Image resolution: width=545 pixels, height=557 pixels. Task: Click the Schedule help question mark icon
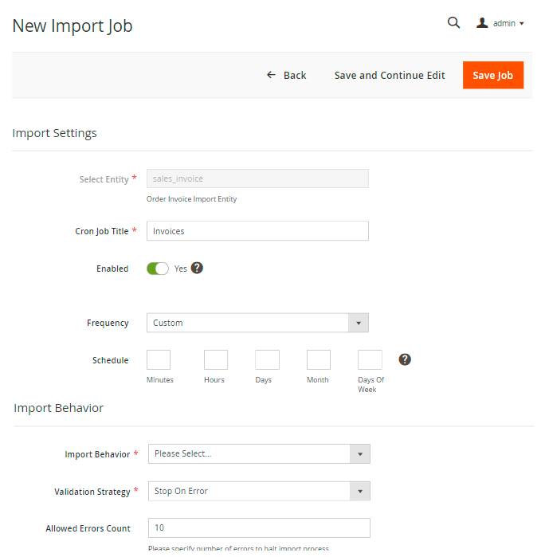pyautogui.click(x=405, y=359)
